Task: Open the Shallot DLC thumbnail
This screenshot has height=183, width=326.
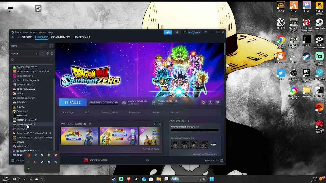Action: click(79, 136)
